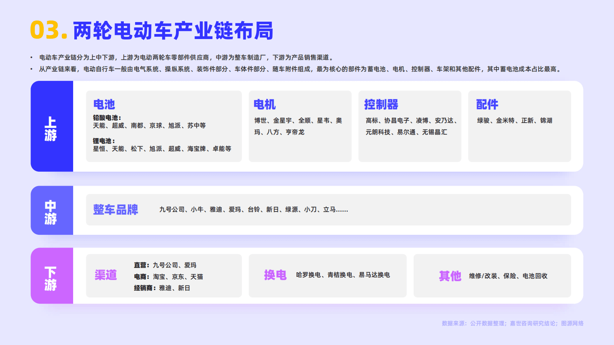
Task: Click the line 天能、超威、南都、京球、旭派、苏中等
Action: [149, 126]
